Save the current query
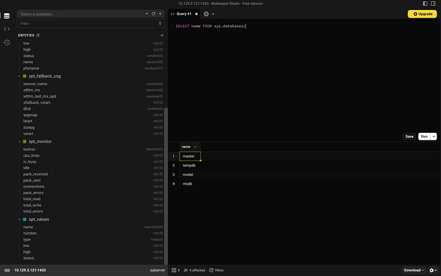Screen dimensions: 441x276 coord(409,137)
